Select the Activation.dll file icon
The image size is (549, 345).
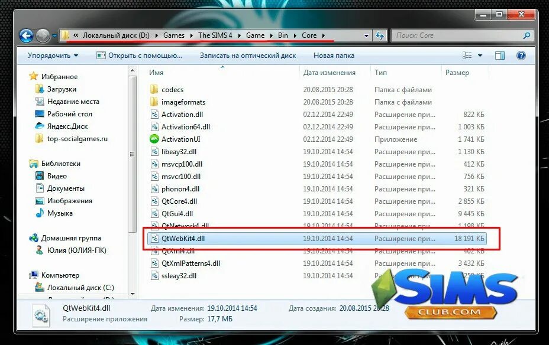[154, 114]
